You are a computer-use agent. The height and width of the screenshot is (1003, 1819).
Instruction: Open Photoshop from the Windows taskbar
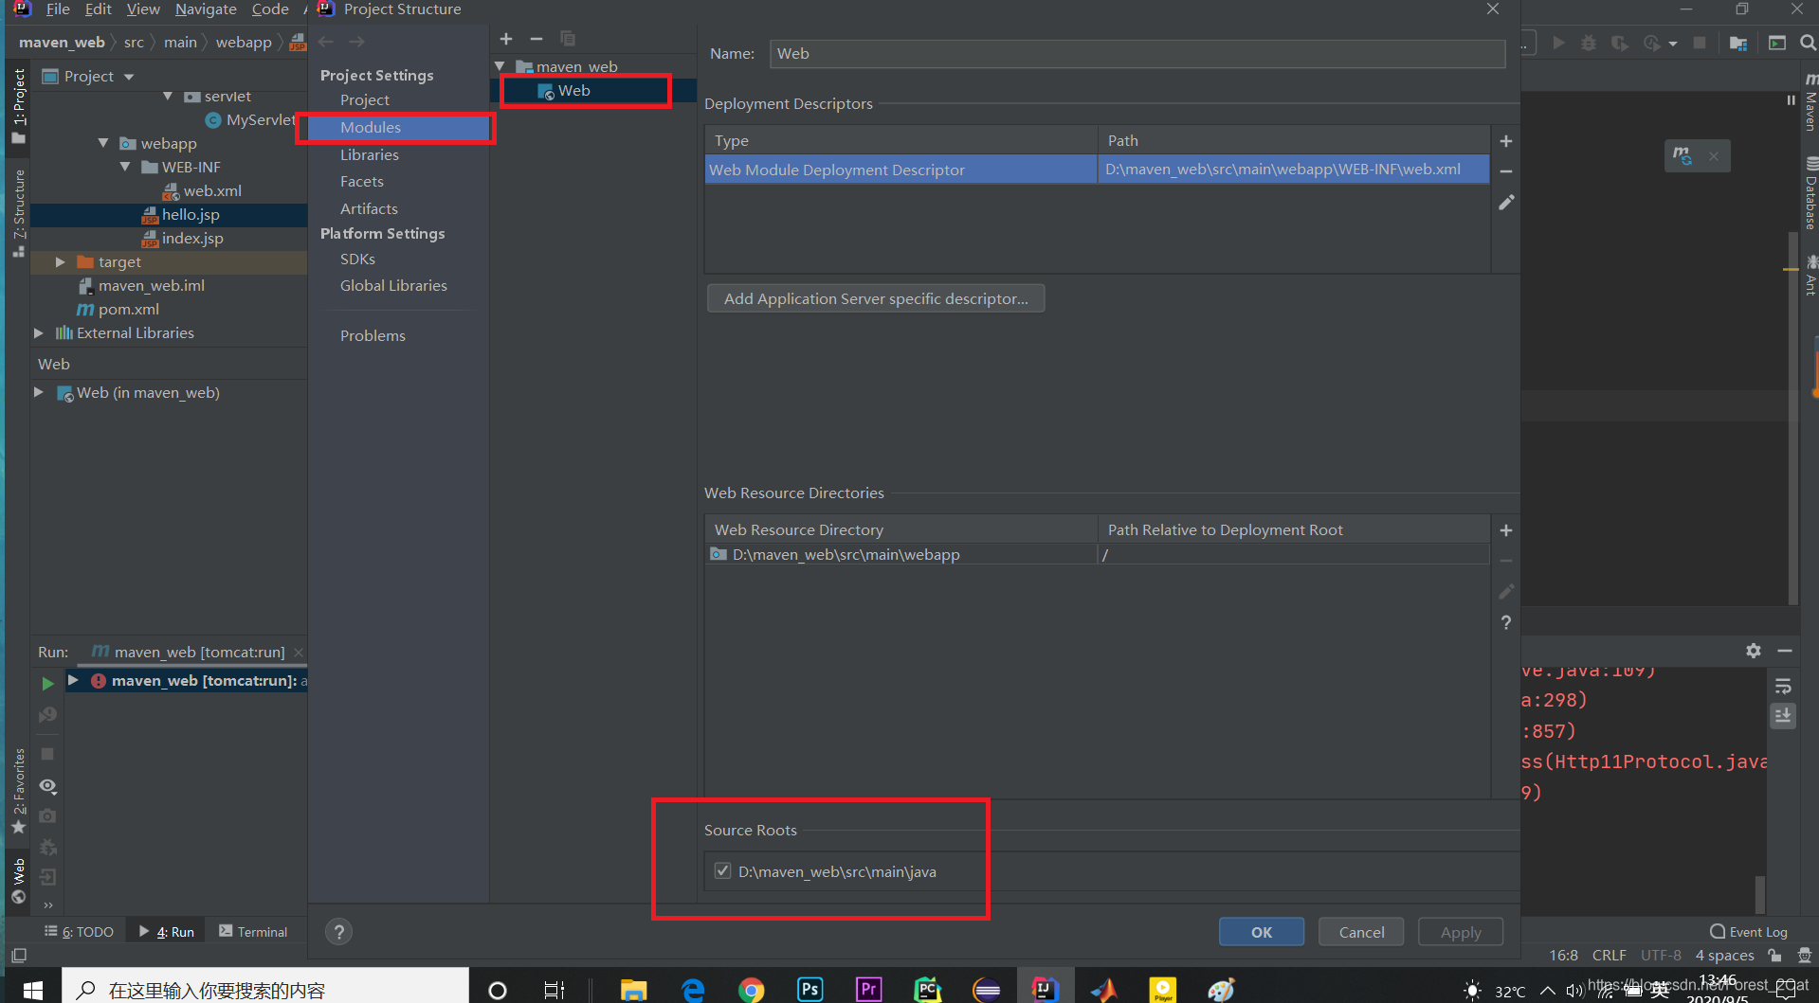809,990
